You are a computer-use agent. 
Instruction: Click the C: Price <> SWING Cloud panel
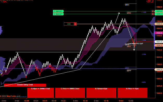pyautogui.click(x=70, y=93)
